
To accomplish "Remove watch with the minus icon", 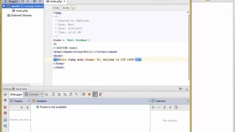I will coord(159,107).
